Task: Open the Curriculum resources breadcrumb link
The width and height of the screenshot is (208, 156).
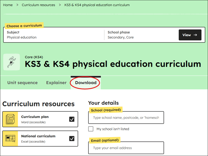Action: tap(38, 5)
